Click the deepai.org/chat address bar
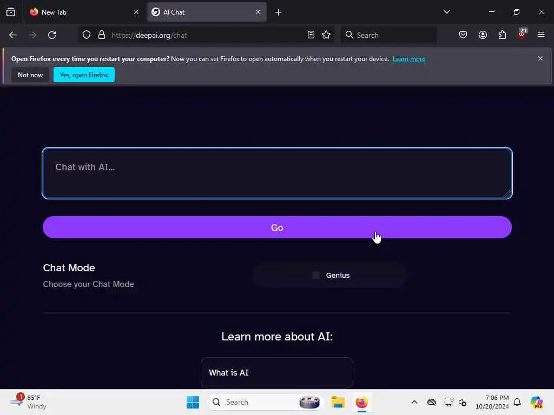The height and width of the screenshot is (415, 554). [x=207, y=35]
